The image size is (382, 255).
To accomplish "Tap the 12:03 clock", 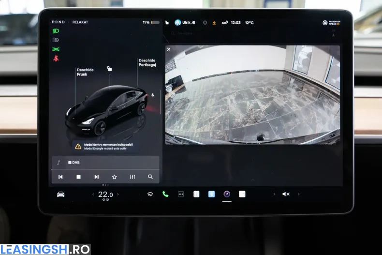I will tap(235, 23).
